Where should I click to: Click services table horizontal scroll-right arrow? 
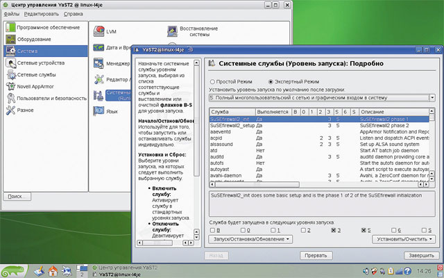[x=426, y=184]
